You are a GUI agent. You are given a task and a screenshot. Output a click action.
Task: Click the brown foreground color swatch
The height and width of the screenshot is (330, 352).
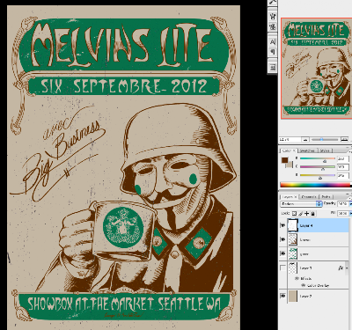point(284,160)
